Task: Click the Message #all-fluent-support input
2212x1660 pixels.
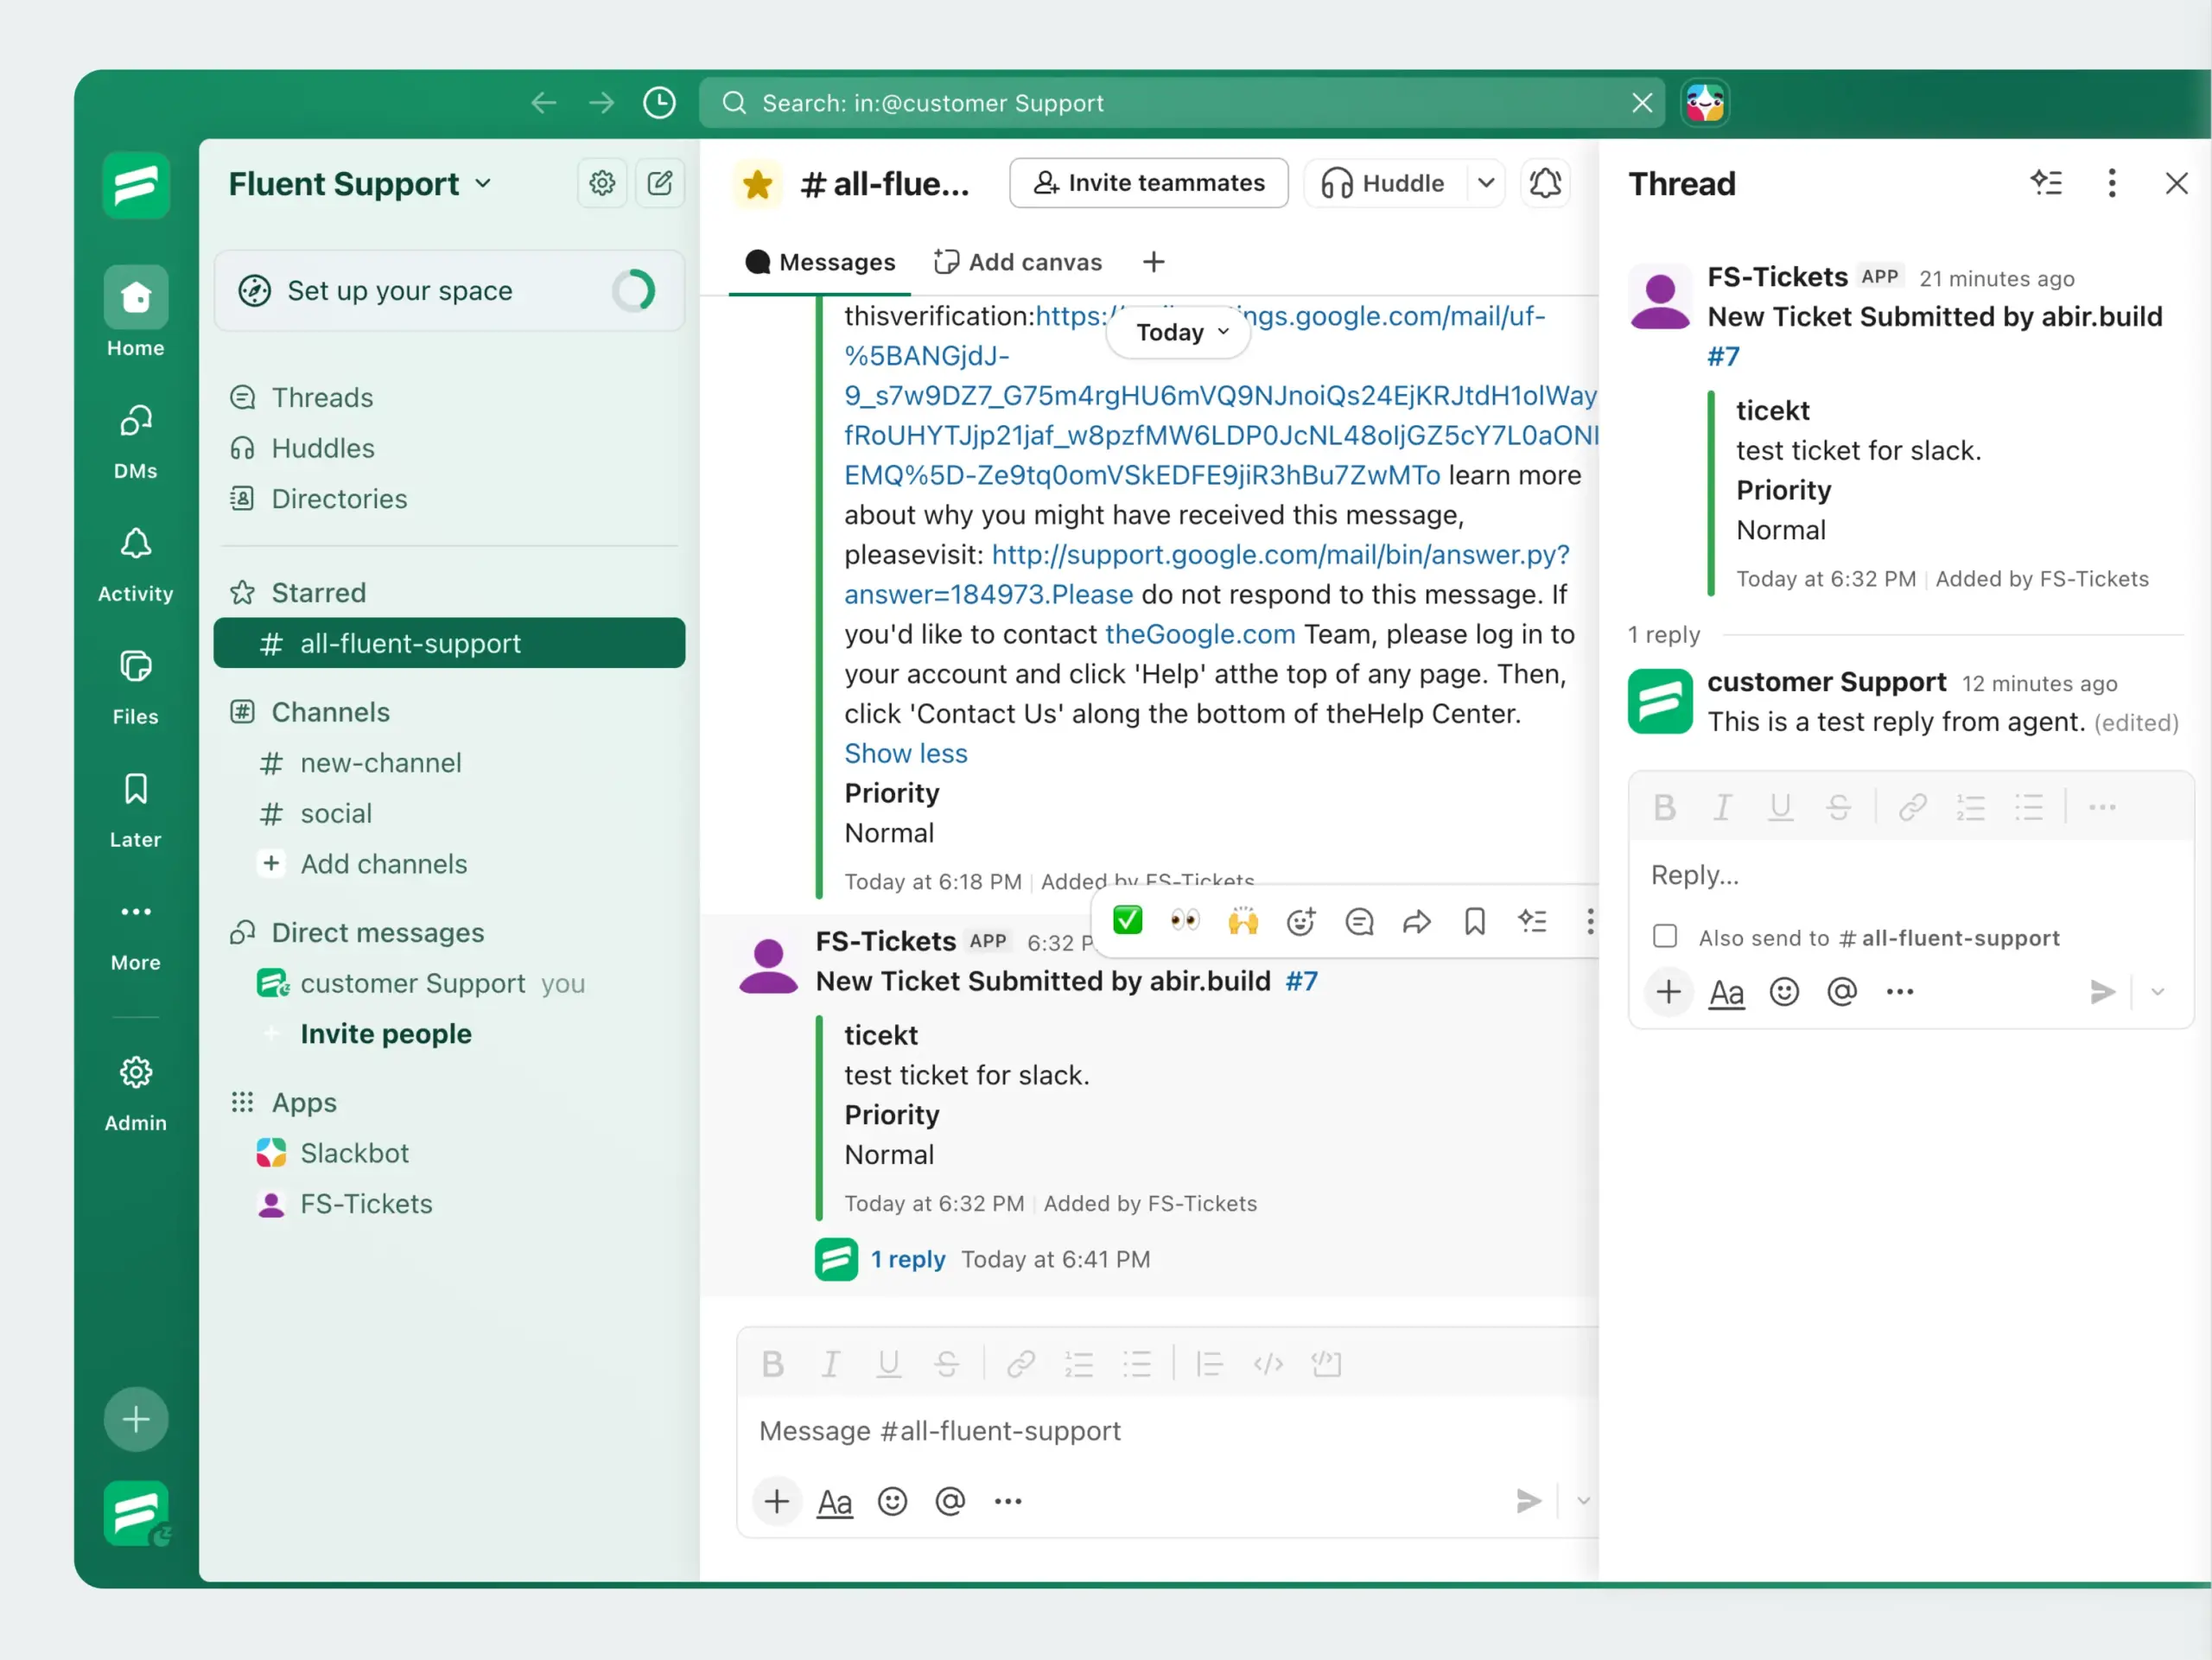Action: (x=1168, y=1431)
